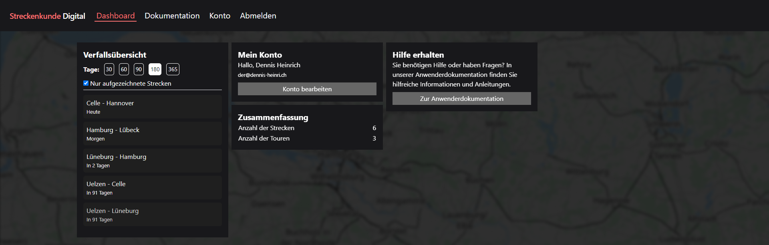Open the Konto menu item
Viewport: 769px width, 245px height.
[219, 16]
